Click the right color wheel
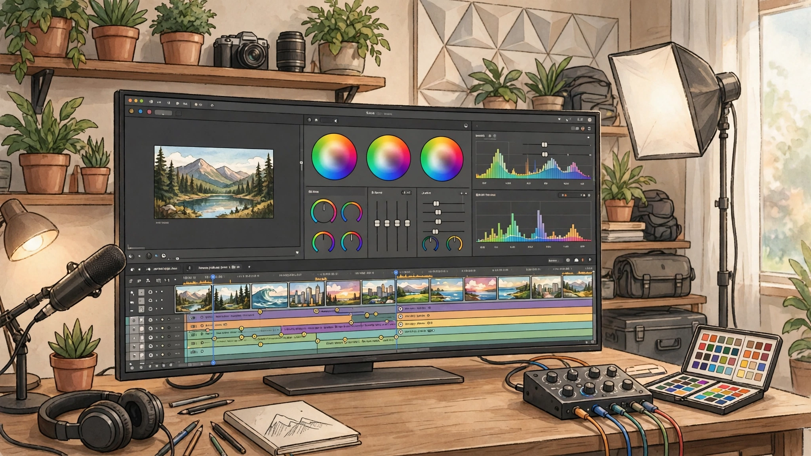The image size is (811, 456). tap(442, 158)
